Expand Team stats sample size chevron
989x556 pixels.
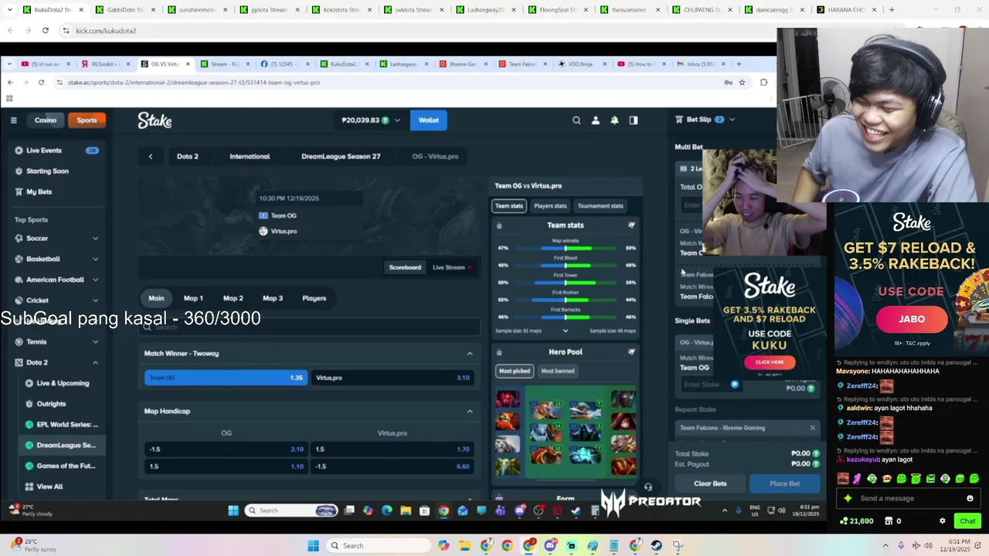[565, 331]
